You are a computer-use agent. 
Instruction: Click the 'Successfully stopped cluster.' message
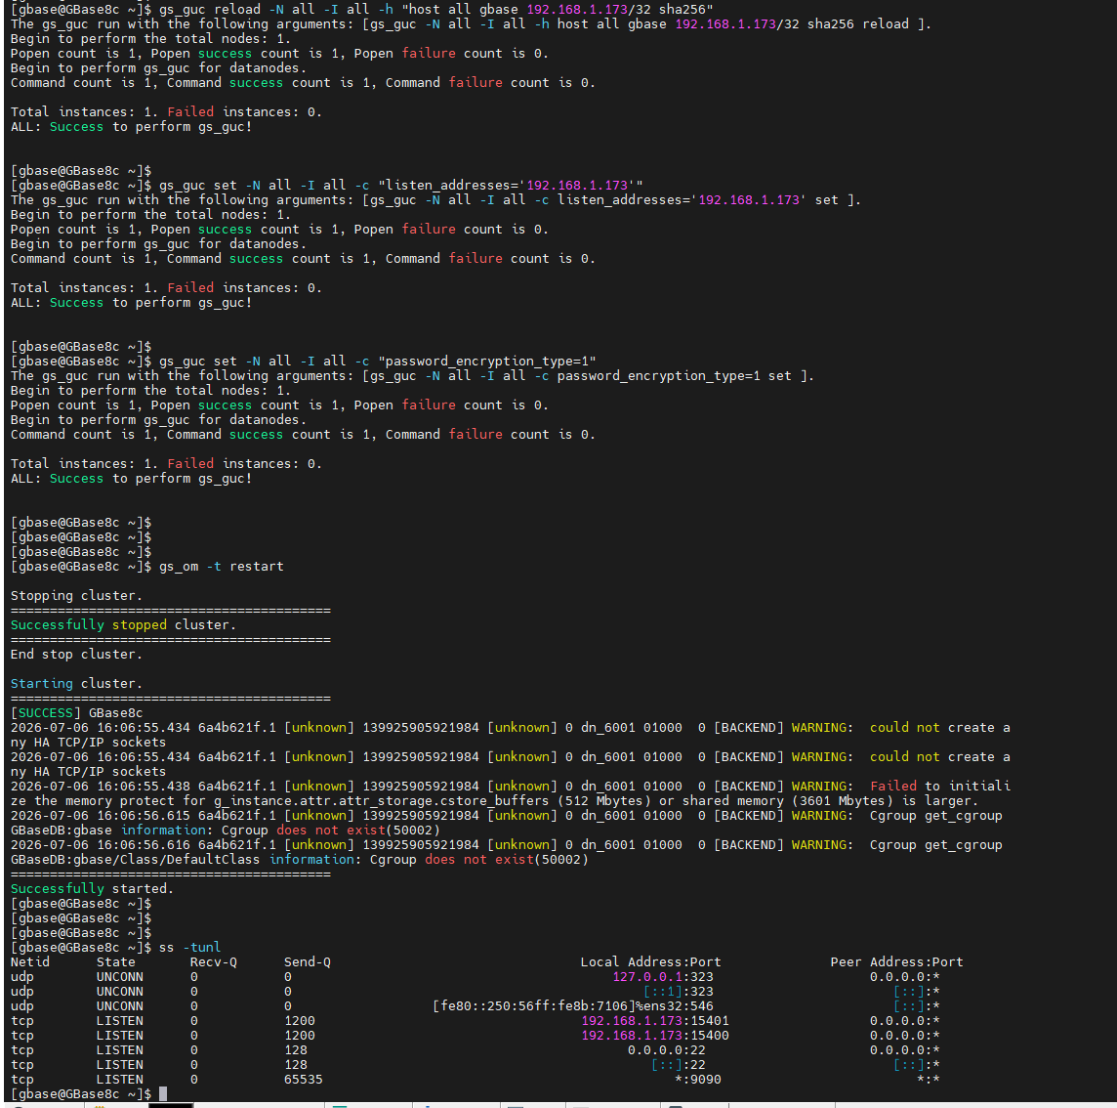click(x=123, y=625)
